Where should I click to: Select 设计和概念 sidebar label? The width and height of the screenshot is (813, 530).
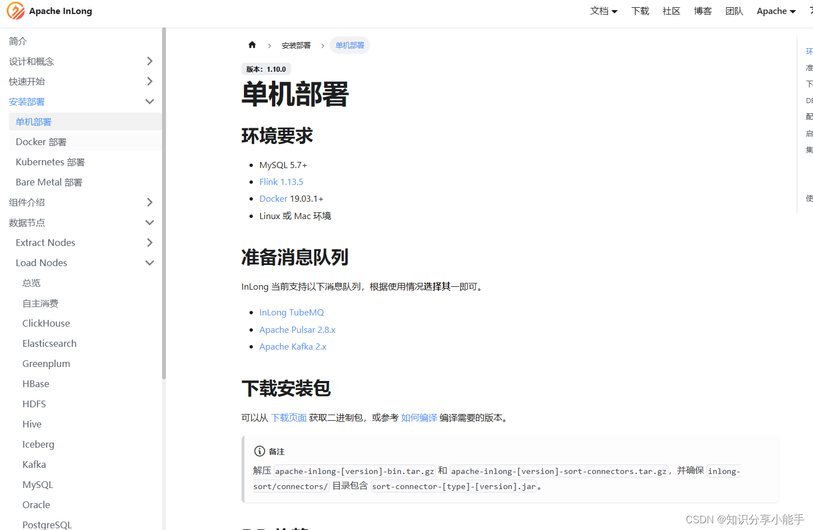[31, 61]
